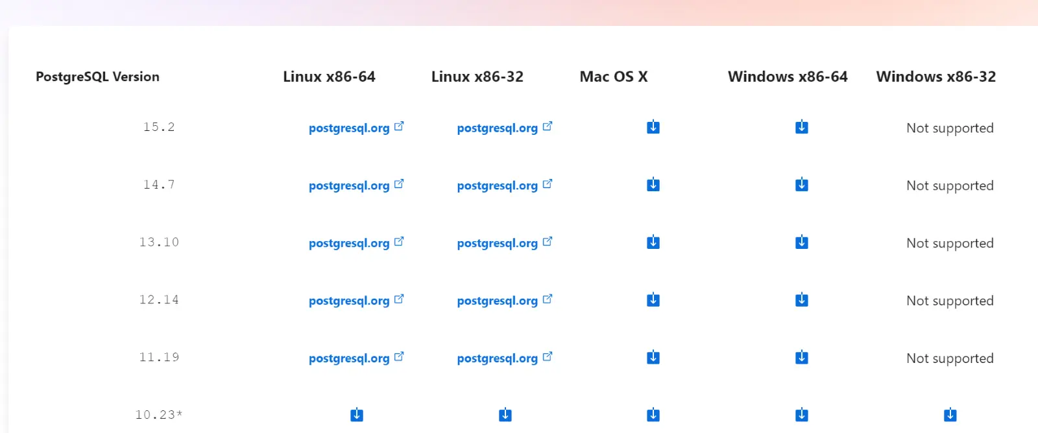Click Not supported in the 15.2 row
This screenshot has width=1038, height=433.
(950, 128)
